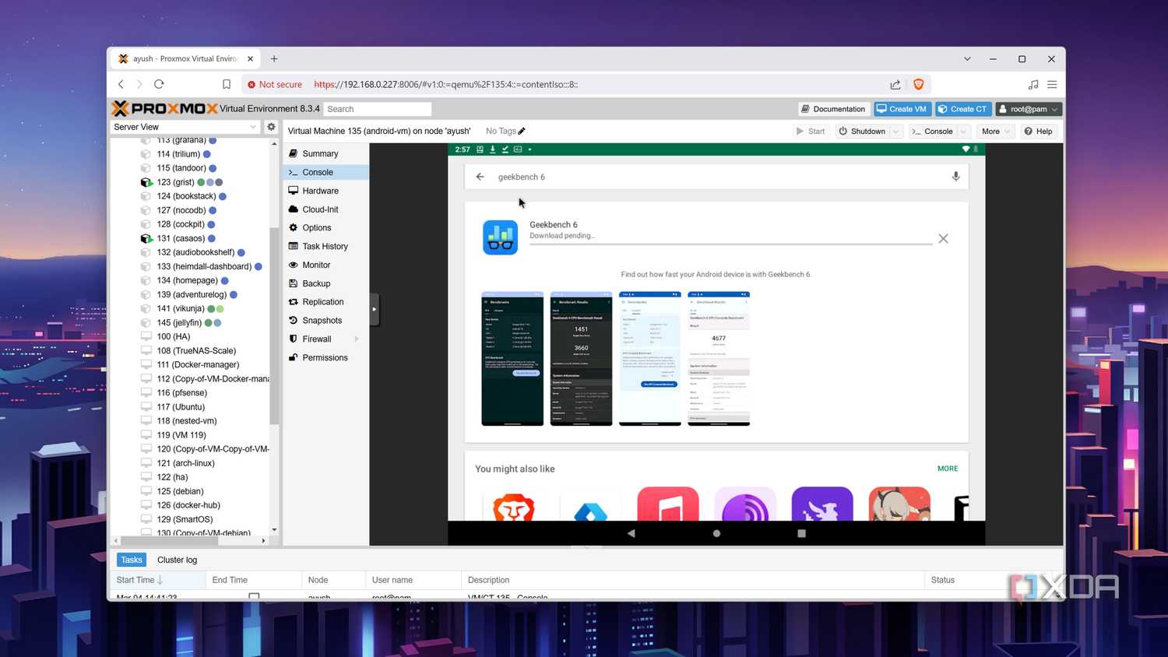Click the Geekbench download progress bar

[x=730, y=244]
